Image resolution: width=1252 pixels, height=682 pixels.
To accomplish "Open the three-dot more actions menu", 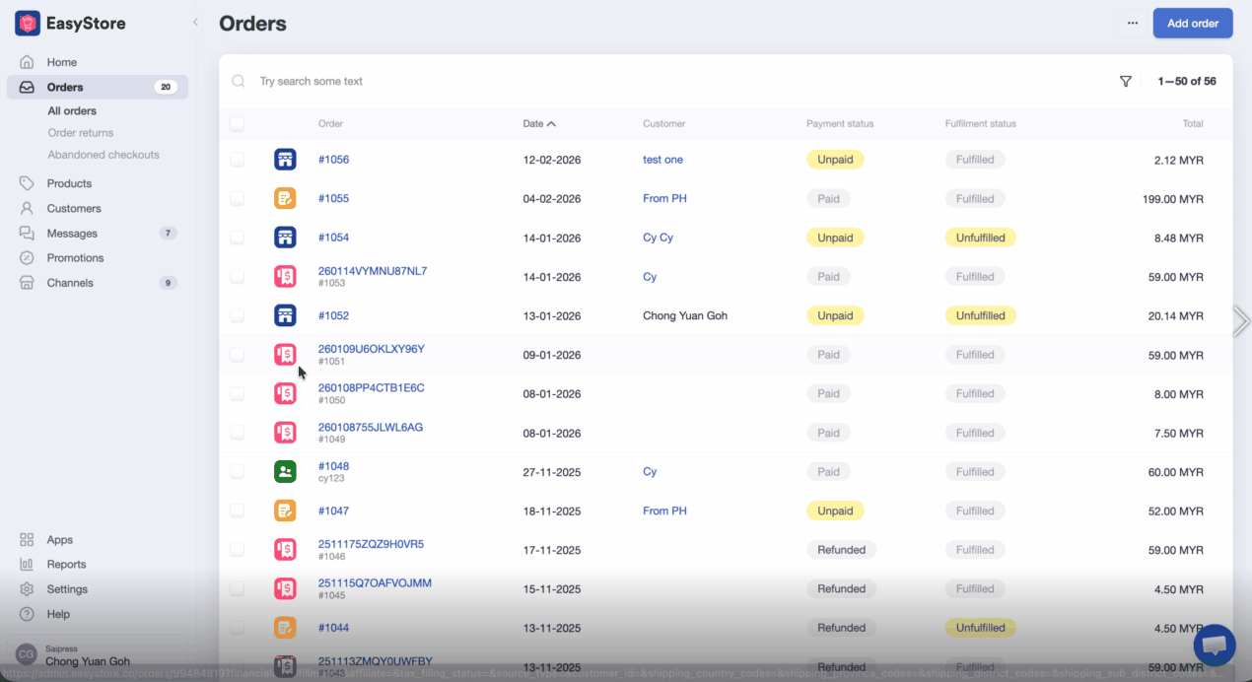I will click(1133, 24).
